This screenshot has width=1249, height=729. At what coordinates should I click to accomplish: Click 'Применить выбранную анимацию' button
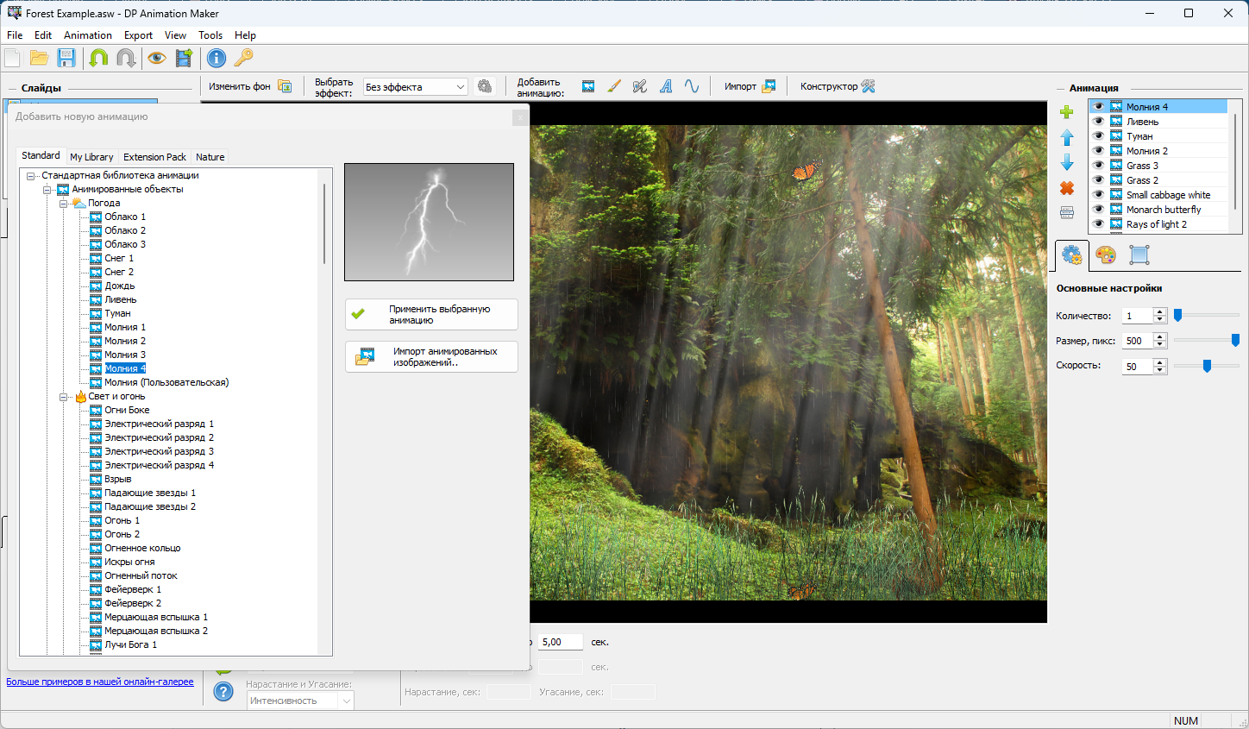click(431, 315)
